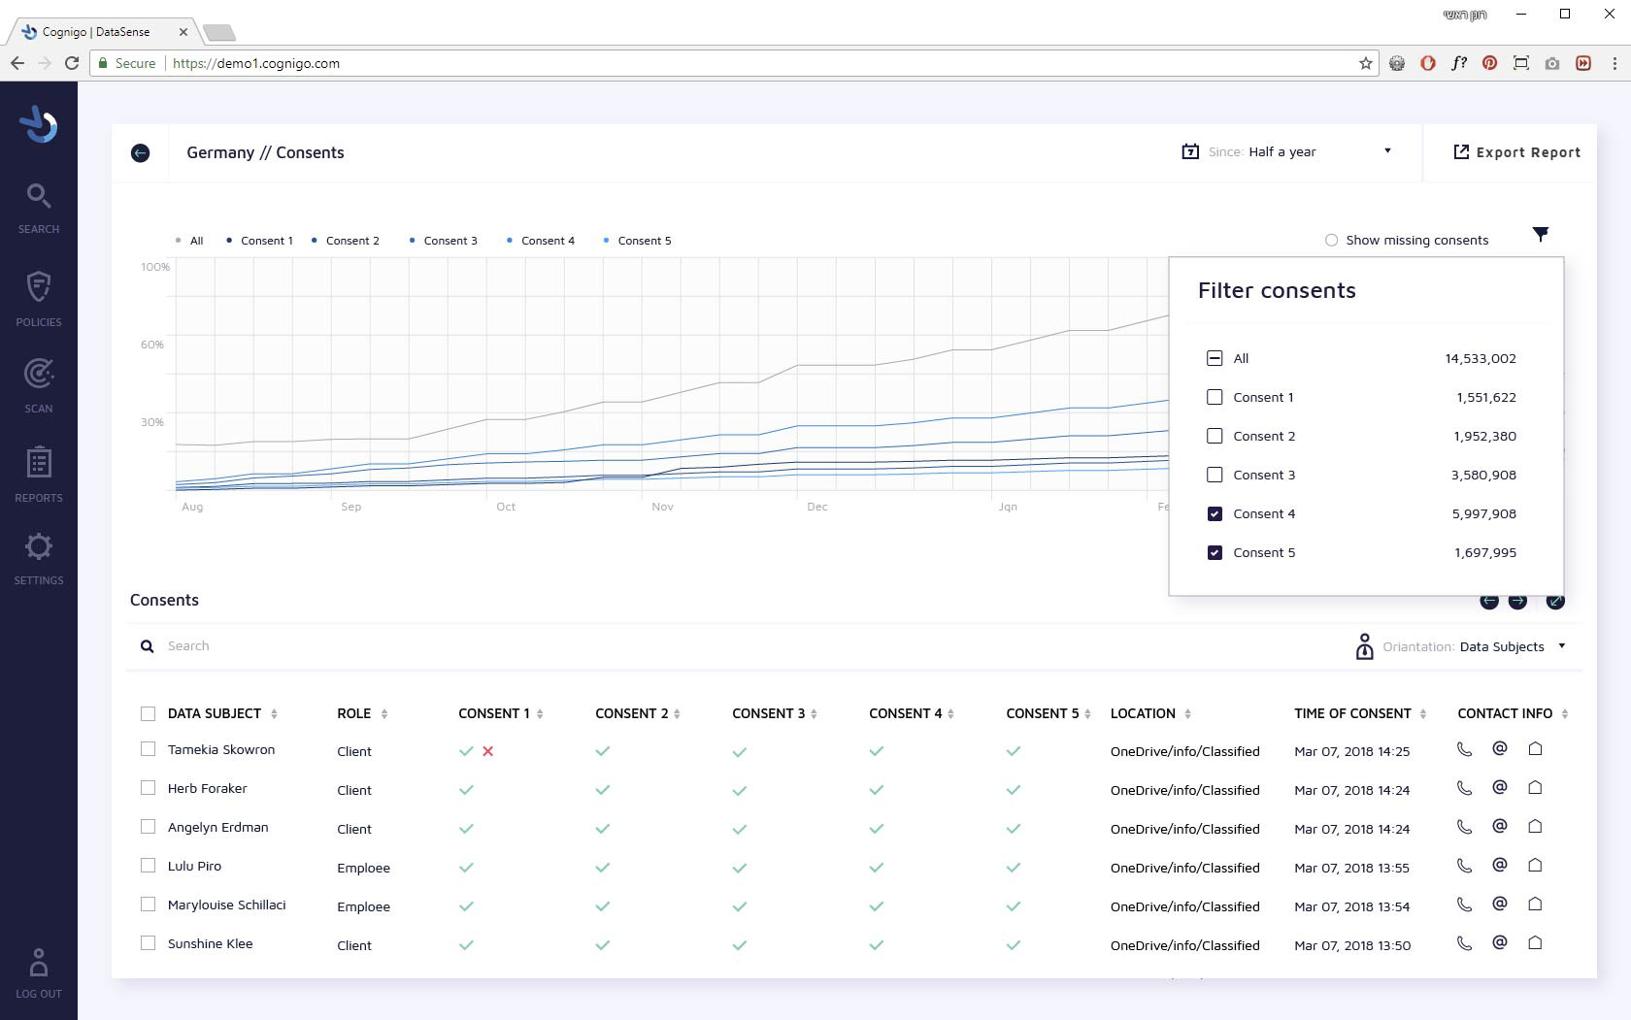The width and height of the screenshot is (1631, 1020).
Task: Click the data subject orientation person icon
Action: click(x=1364, y=646)
